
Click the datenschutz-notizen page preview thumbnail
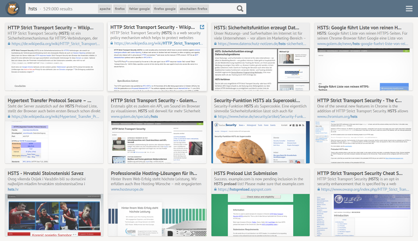(x=260, y=69)
